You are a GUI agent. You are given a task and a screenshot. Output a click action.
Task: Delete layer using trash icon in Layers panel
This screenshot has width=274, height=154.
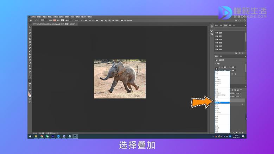pos(243,133)
